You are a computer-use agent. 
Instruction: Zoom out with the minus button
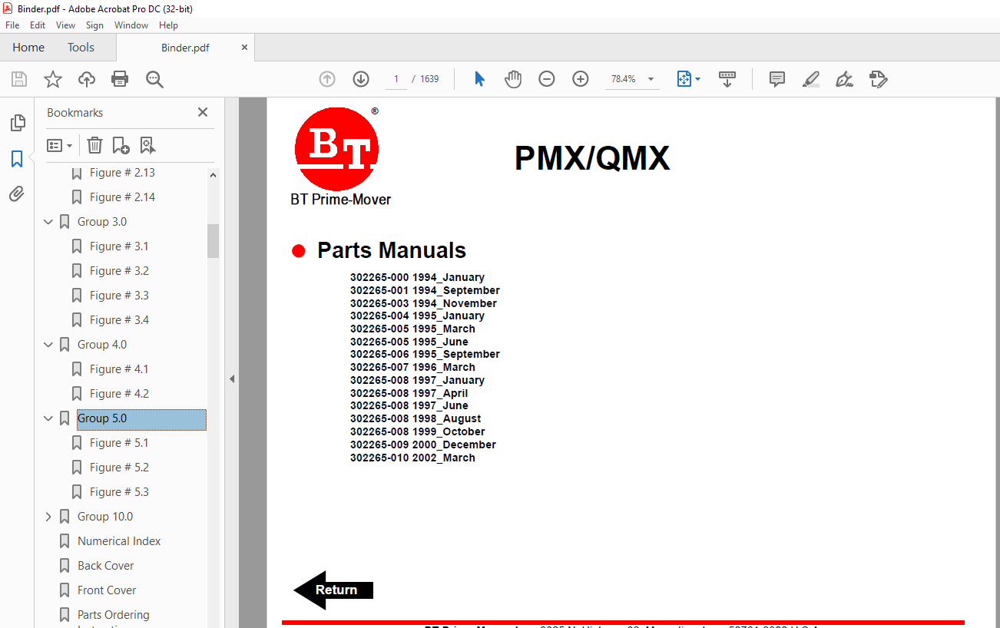pyautogui.click(x=547, y=79)
